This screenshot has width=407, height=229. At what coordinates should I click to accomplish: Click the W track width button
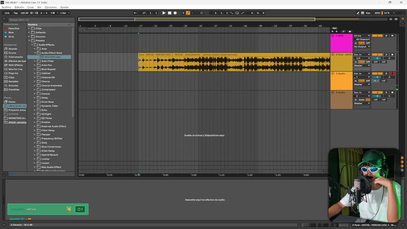point(396,19)
